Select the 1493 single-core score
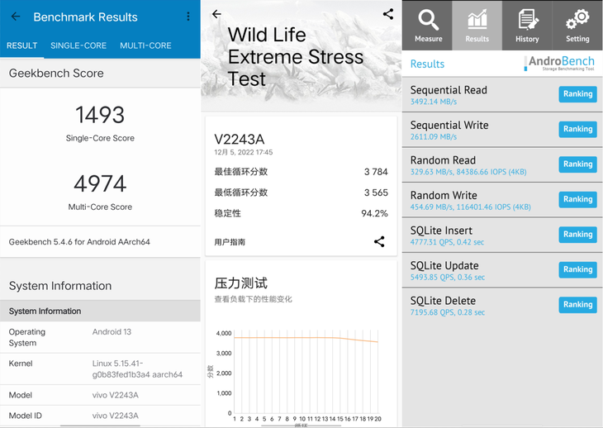Screen dimensions: 603x428 [100, 115]
